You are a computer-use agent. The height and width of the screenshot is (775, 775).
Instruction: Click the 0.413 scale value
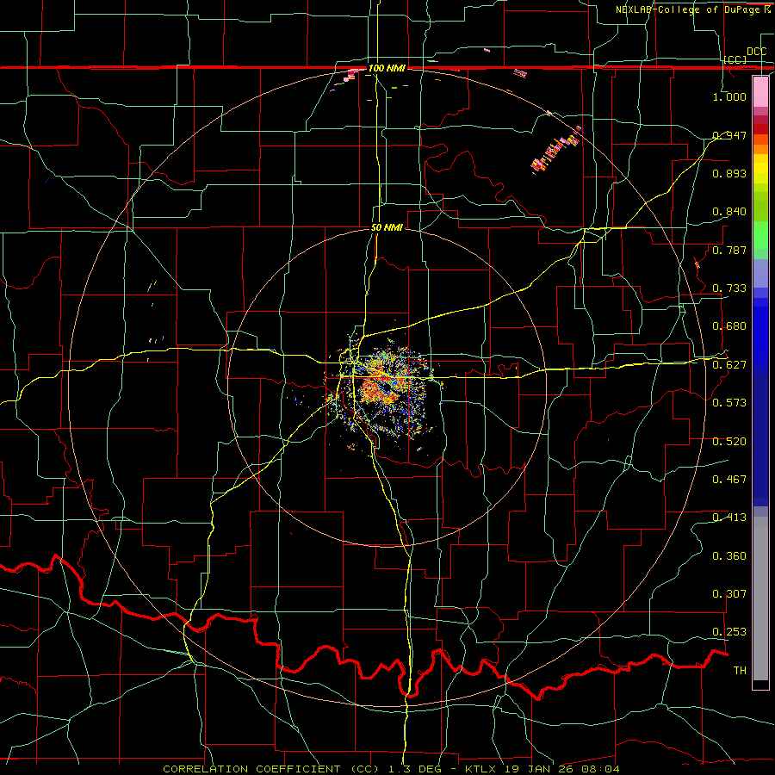[x=729, y=518]
